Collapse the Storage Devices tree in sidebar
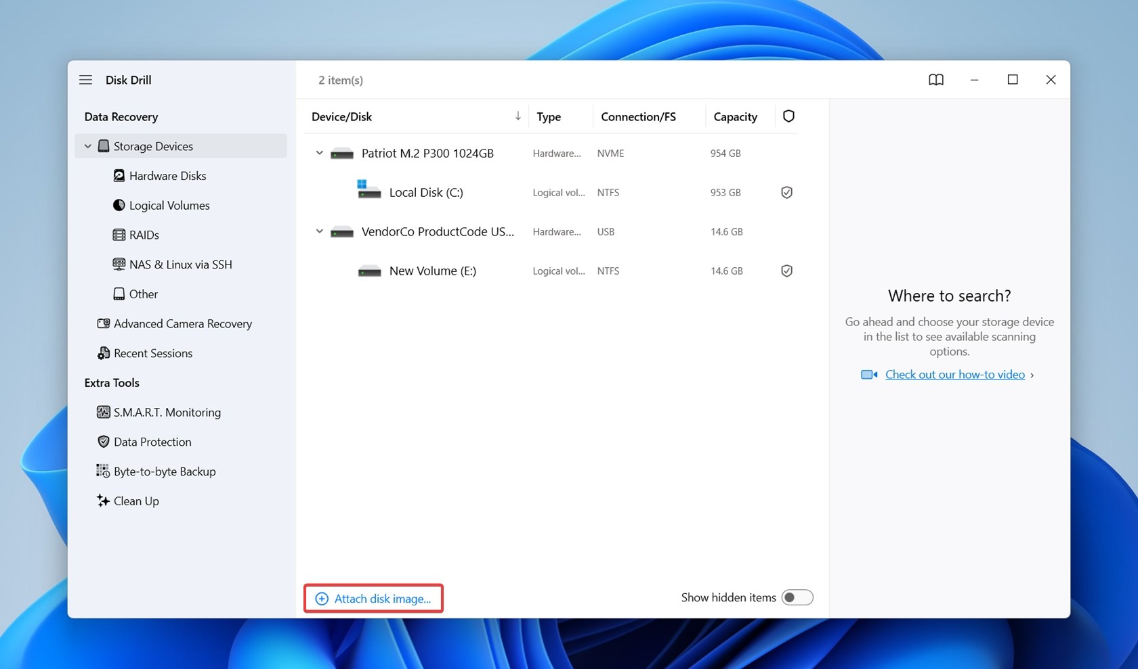Image resolution: width=1138 pixels, height=669 pixels. [87, 145]
